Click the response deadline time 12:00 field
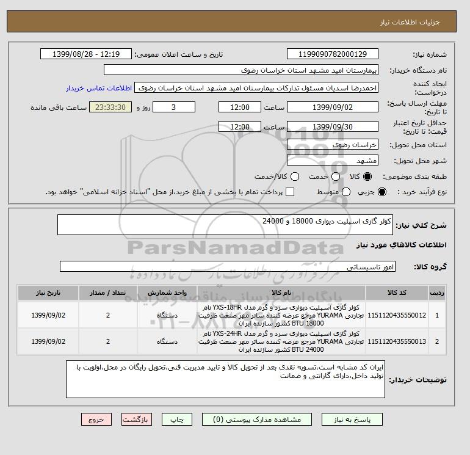 [x=240, y=107]
